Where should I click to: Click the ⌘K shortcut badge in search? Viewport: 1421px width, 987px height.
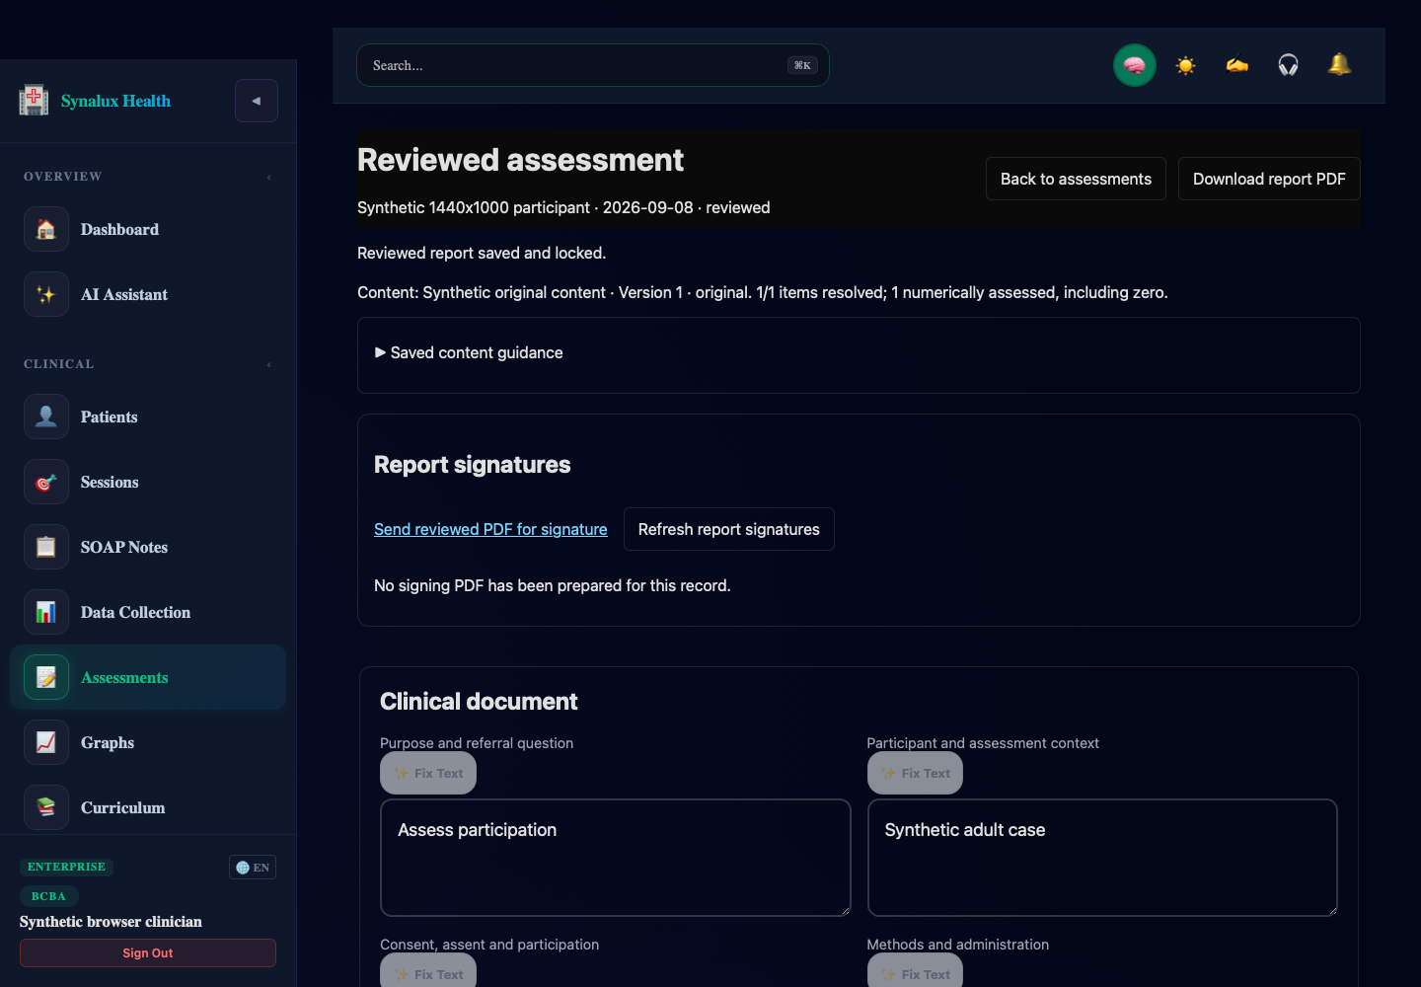(x=802, y=65)
